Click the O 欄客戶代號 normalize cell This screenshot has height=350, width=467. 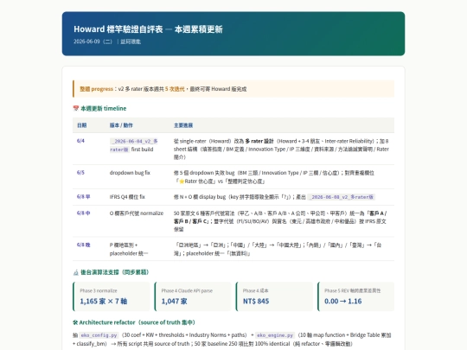(x=137, y=213)
